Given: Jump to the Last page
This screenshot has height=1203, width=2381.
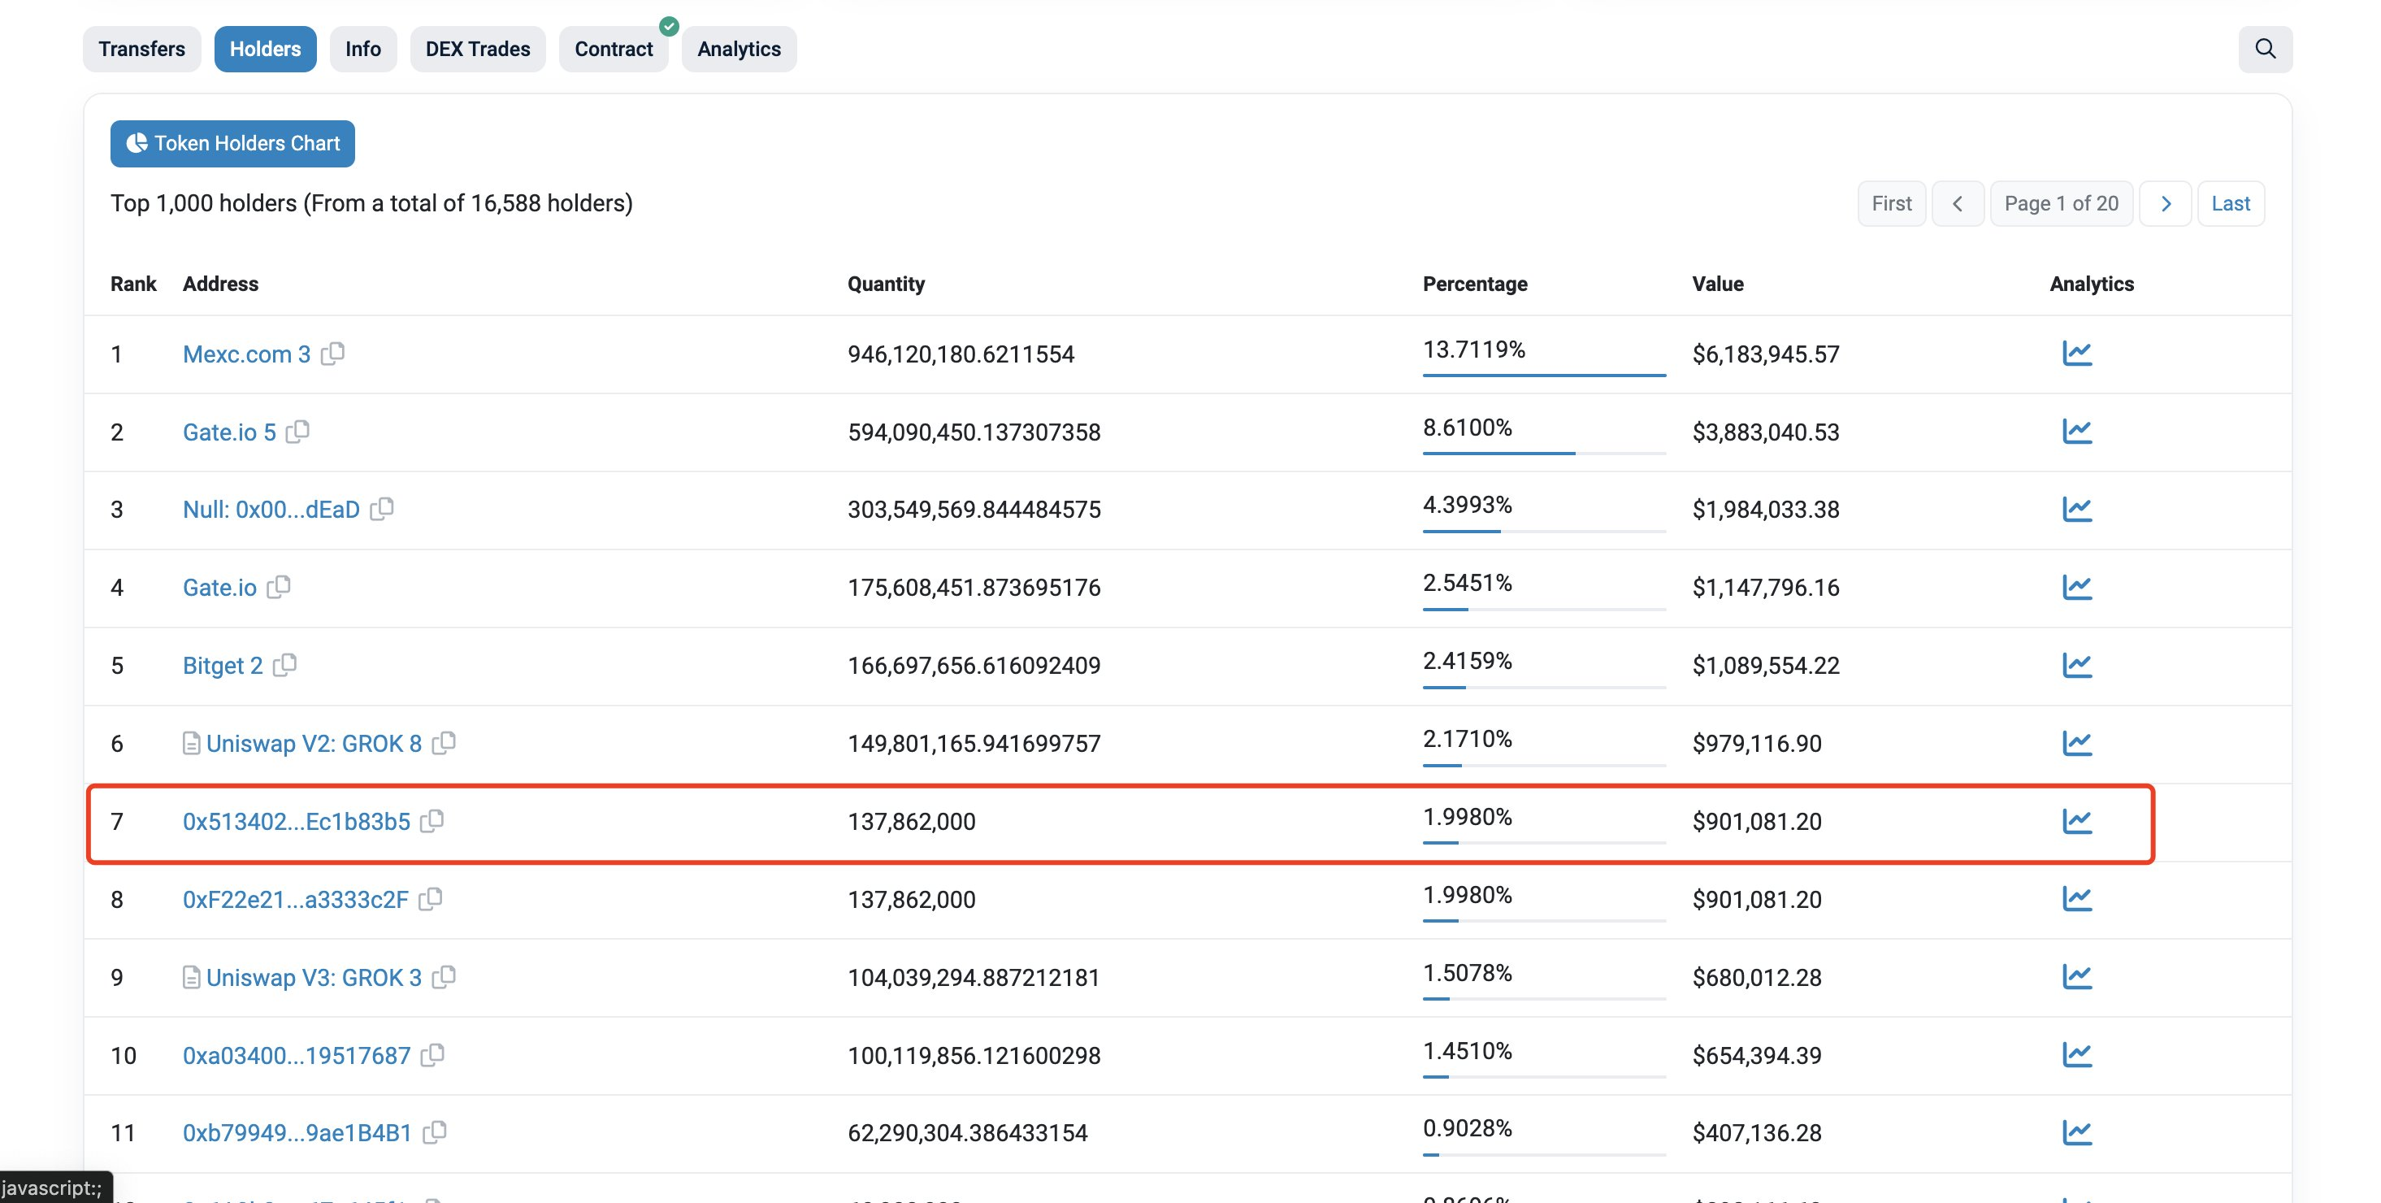Looking at the screenshot, I should pyautogui.click(x=2231, y=203).
